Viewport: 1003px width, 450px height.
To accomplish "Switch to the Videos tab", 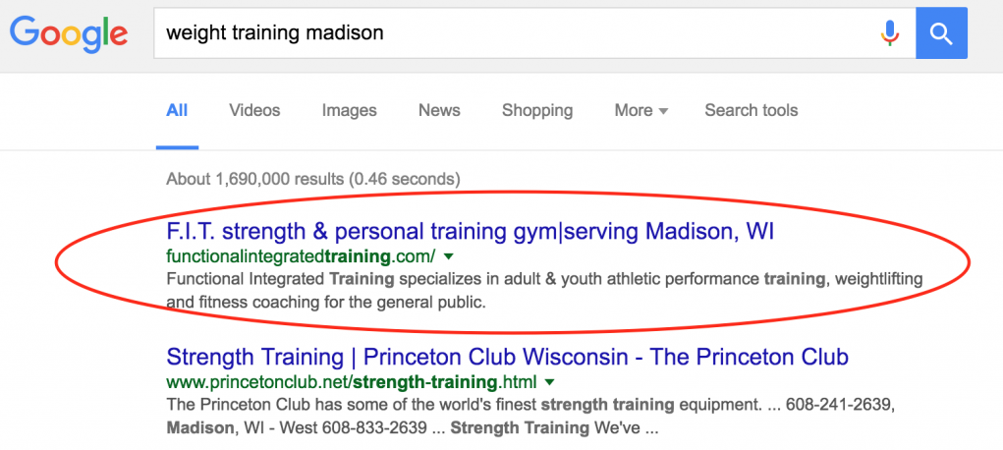I will (x=254, y=110).
